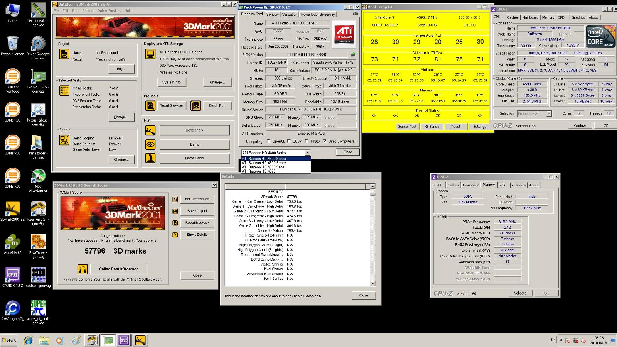Click the Details list scroll up arrow

(x=373, y=186)
